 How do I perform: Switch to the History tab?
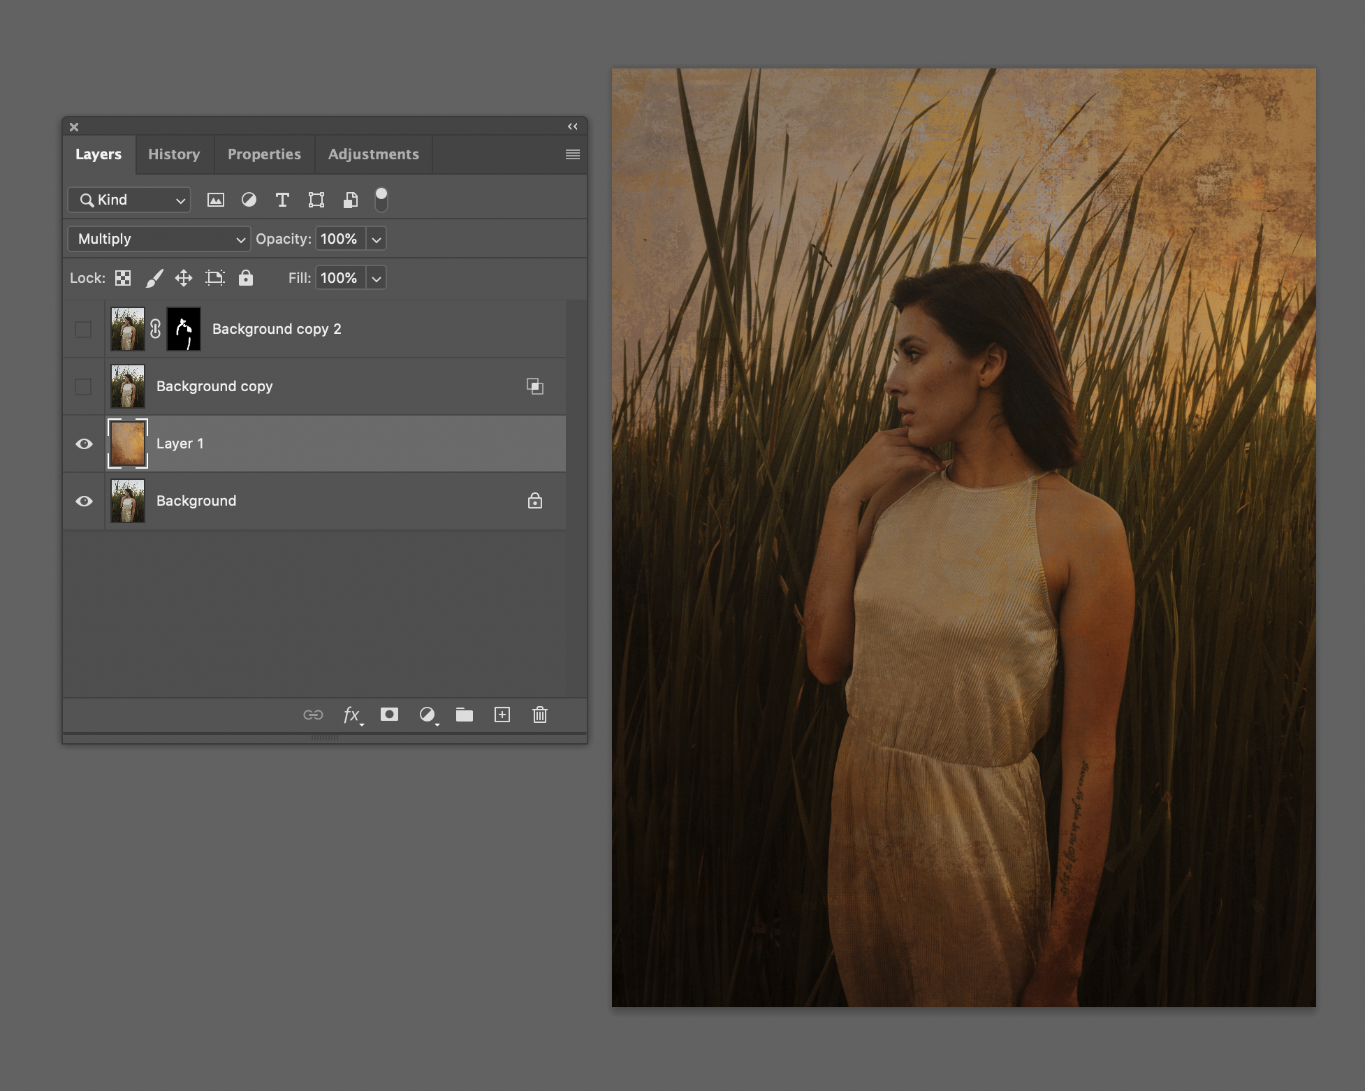174,154
